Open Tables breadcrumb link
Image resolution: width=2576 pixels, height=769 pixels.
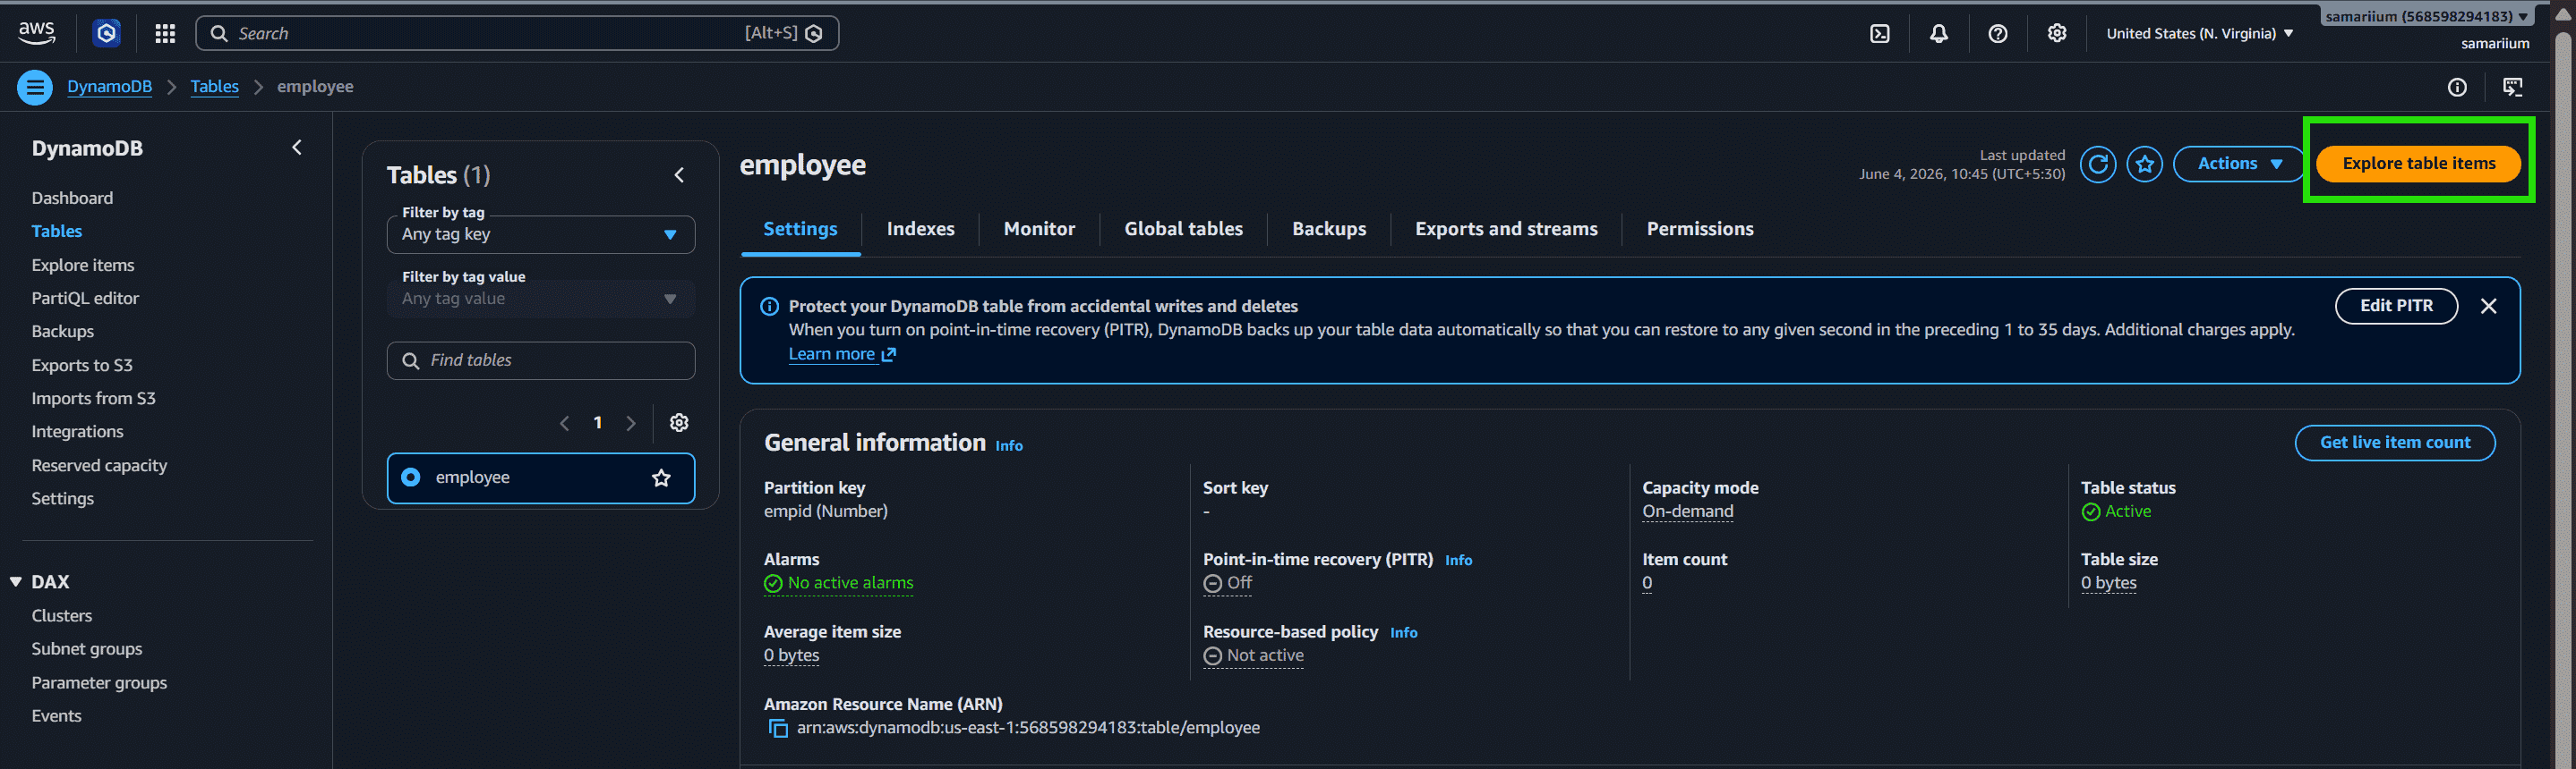coord(215,87)
